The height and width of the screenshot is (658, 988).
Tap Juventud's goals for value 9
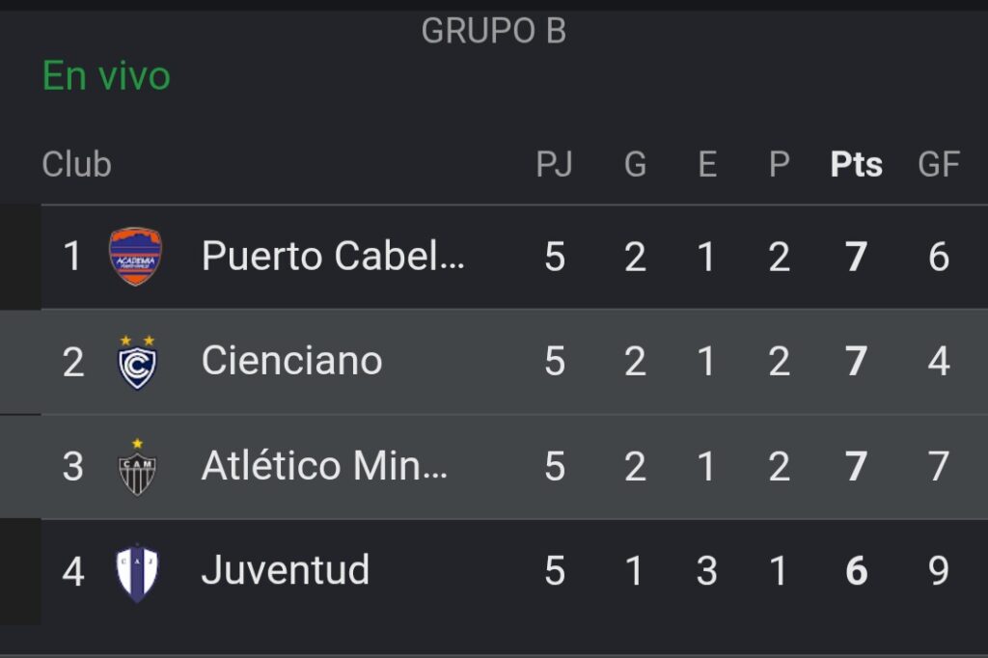pyautogui.click(x=938, y=571)
